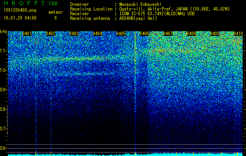Click the 0.9 frequency axis label
The image size is (246, 156).
3,90
